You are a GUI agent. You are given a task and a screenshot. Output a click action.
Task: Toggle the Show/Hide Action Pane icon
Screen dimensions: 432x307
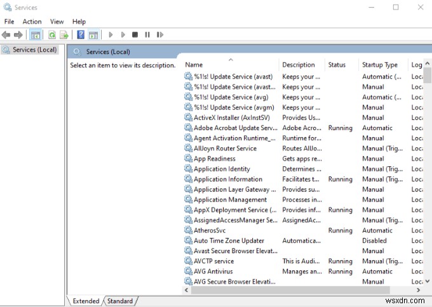point(93,35)
